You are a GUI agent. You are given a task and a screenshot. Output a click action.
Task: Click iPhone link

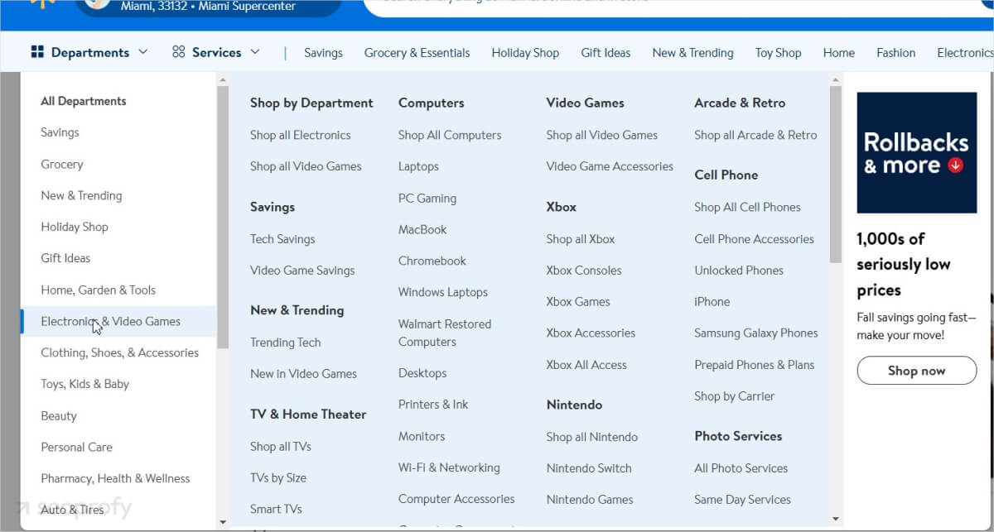point(712,302)
